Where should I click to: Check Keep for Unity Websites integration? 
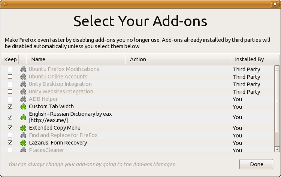[x=10, y=91]
